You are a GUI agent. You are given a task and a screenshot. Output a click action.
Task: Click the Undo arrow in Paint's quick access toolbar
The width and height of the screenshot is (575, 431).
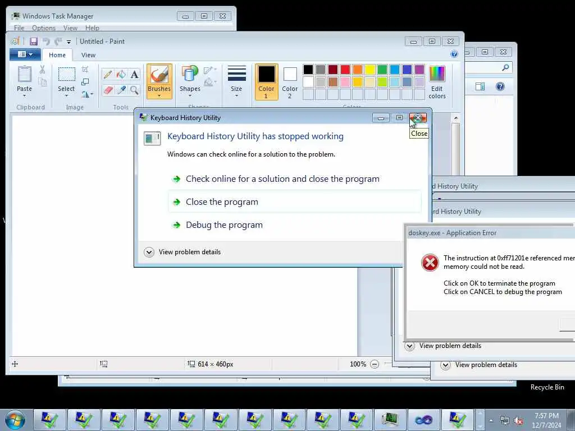coord(46,42)
